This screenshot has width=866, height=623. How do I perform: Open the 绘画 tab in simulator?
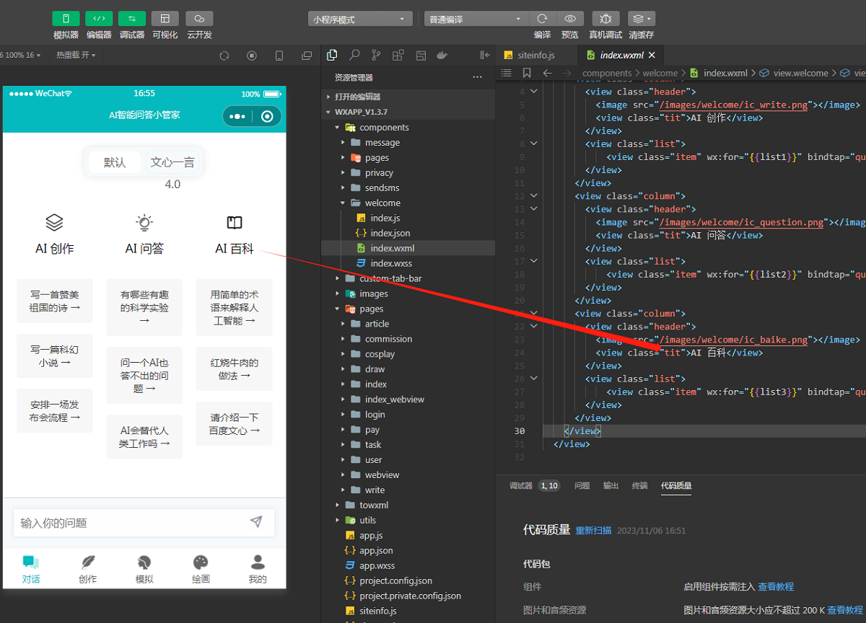[x=201, y=569]
